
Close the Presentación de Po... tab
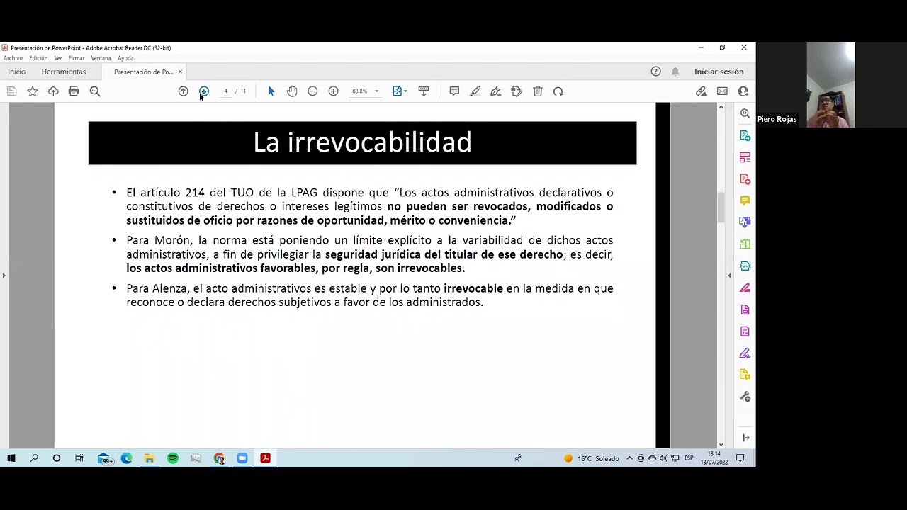(x=180, y=72)
